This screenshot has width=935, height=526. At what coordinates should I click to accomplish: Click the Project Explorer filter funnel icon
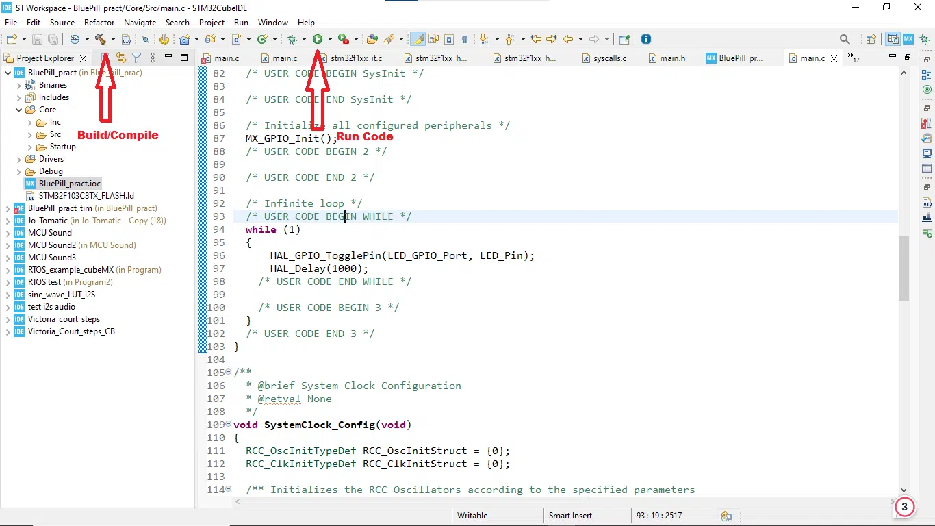[x=136, y=58]
